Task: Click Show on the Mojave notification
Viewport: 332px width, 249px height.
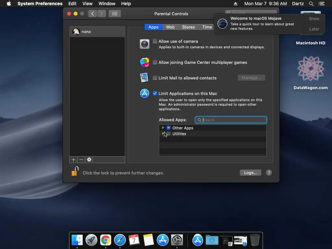Action: [x=314, y=18]
